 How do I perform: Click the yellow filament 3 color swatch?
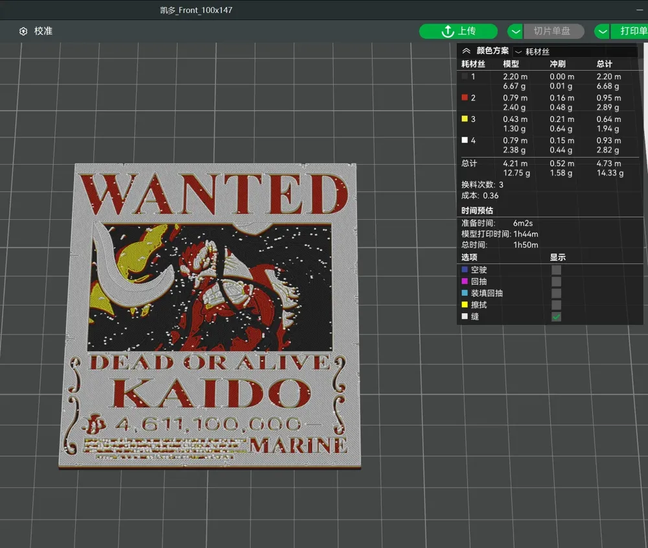tap(465, 119)
